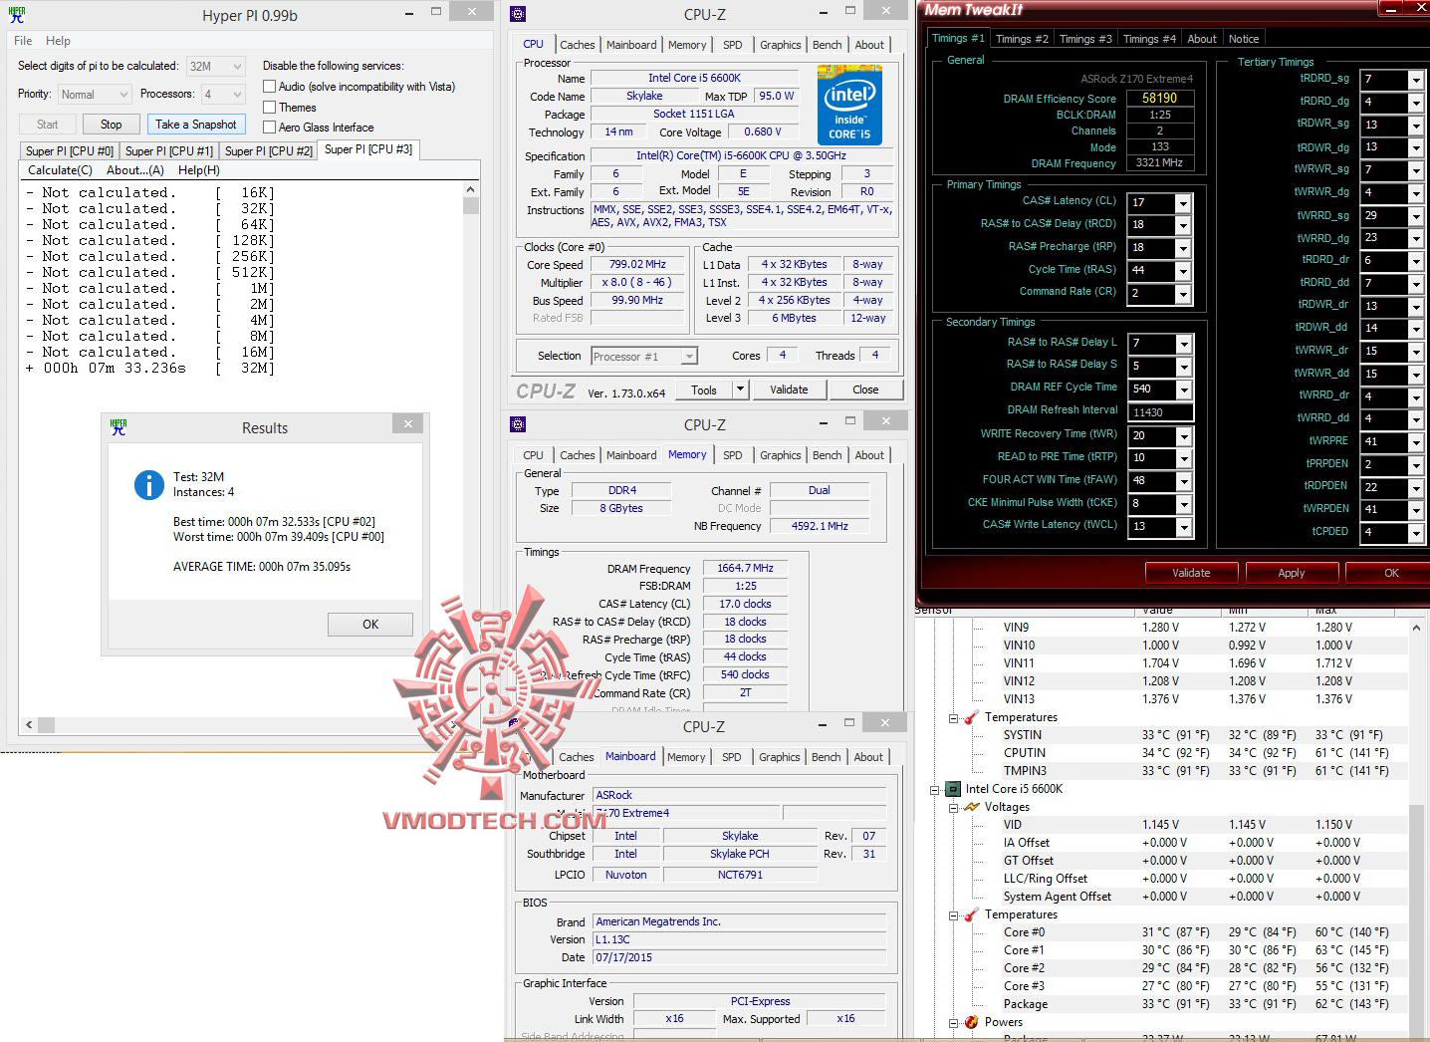The image size is (1430, 1042).
Task: Open the tCPDED value dropdown
Action: pyautogui.click(x=1415, y=533)
